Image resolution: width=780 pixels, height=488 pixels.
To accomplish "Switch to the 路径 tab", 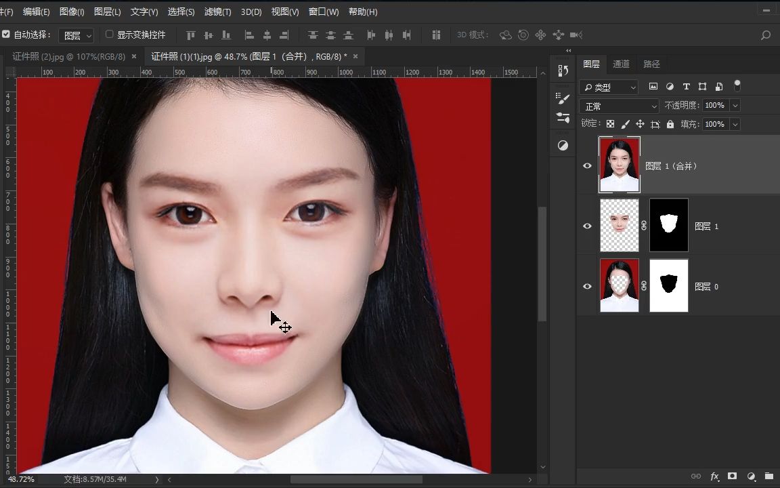I will (651, 64).
